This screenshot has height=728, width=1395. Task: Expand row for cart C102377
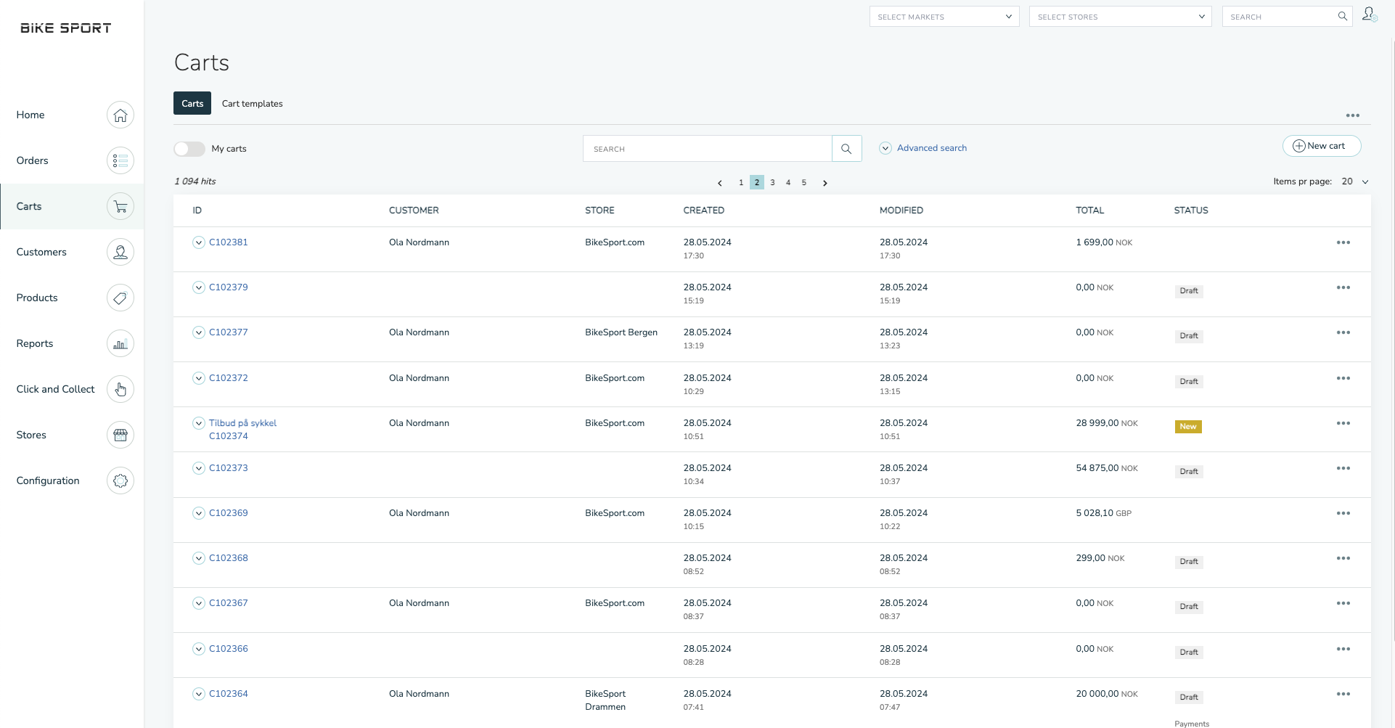tap(198, 332)
